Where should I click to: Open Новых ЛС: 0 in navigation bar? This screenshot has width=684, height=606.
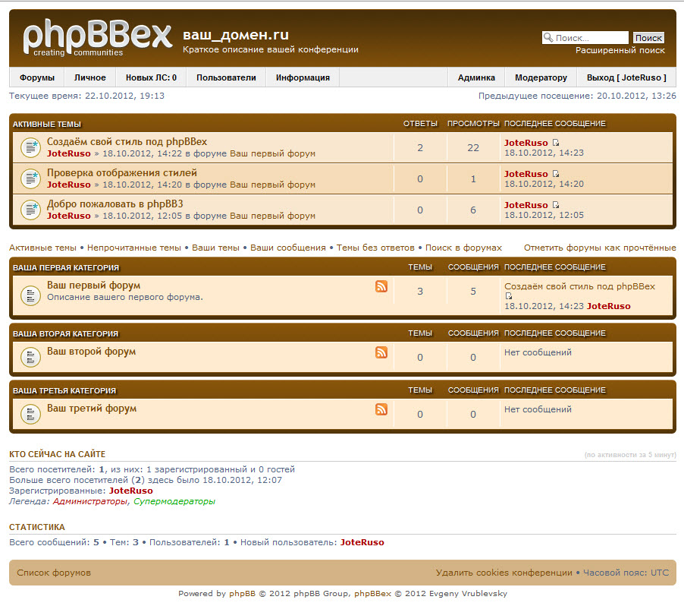click(151, 77)
